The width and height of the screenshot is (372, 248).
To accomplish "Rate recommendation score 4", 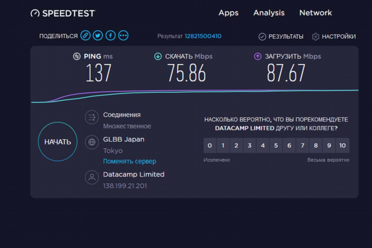I will tap(263, 145).
